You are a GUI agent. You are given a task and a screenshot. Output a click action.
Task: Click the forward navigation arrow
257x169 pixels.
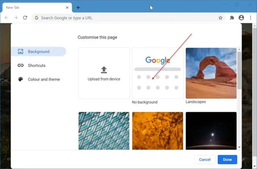[x=15, y=18]
